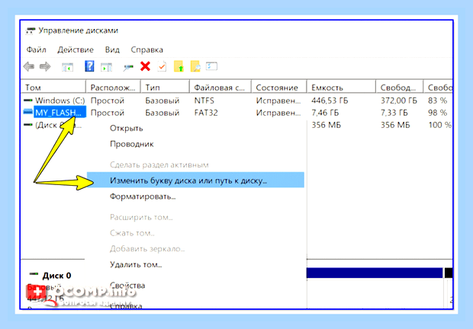Image resolution: width=473 pixels, height=329 pixels.
Task: Click Базовый in the Windows (C:) row
Action: pos(162,101)
